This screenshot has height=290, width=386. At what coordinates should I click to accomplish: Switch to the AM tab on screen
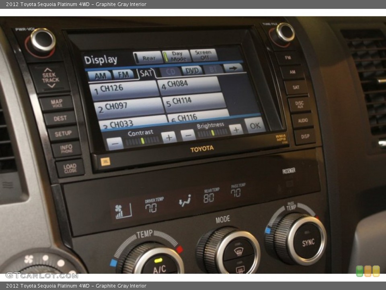tap(100, 76)
